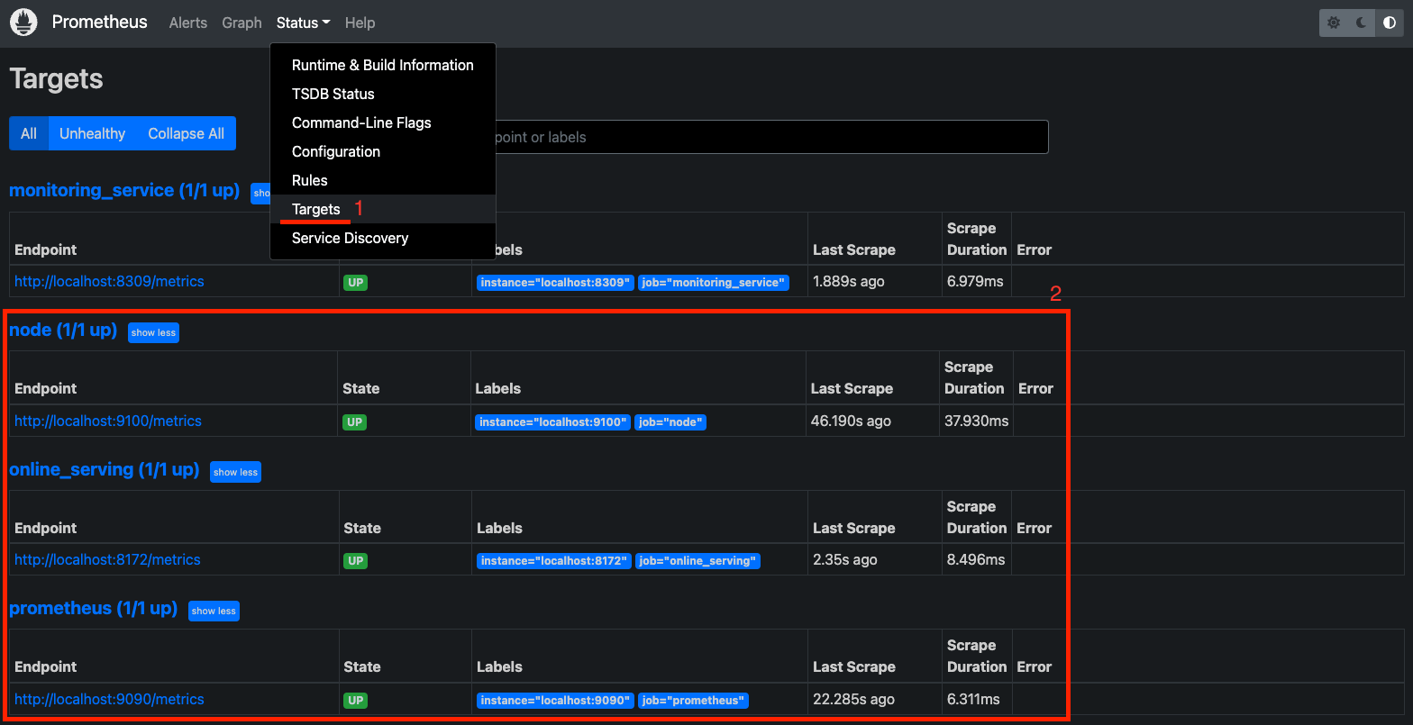Click the 6.979ms scrape duration value

coord(975,281)
